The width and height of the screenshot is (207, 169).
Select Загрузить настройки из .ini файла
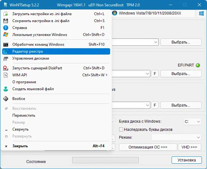click(x=56, y=14)
